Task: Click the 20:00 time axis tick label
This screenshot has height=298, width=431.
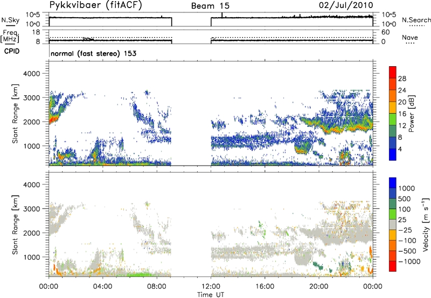Action: [319, 287]
